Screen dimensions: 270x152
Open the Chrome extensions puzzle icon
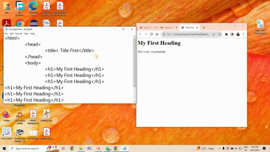(227, 34)
